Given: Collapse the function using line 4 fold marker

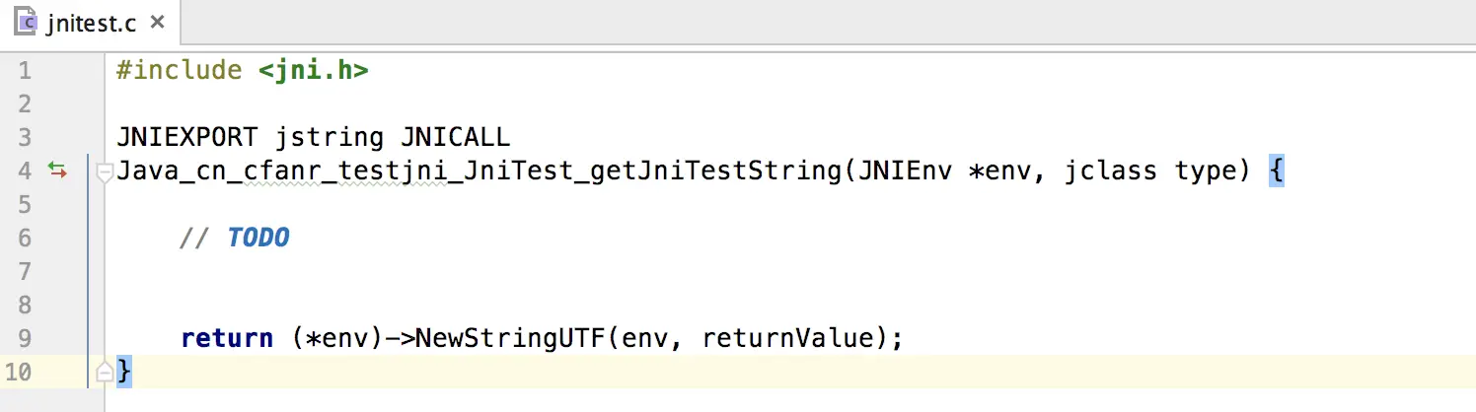Looking at the screenshot, I should pos(103,172).
